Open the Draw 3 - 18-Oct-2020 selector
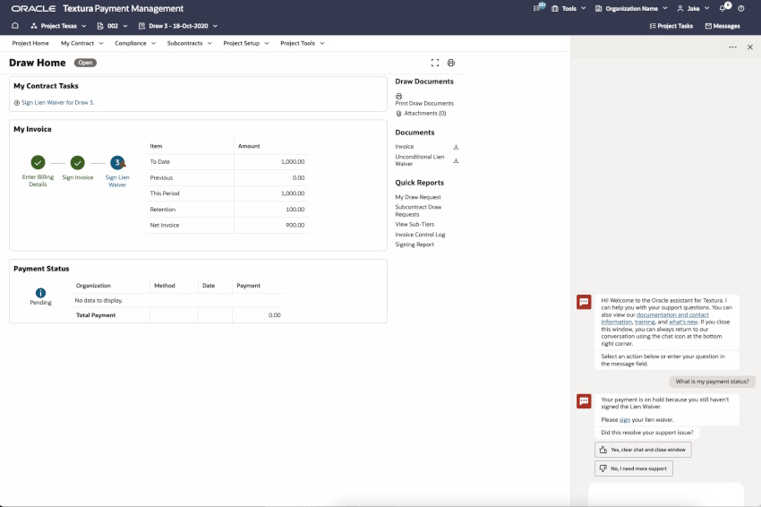Viewport: 761px width, 507px height. (x=177, y=26)
